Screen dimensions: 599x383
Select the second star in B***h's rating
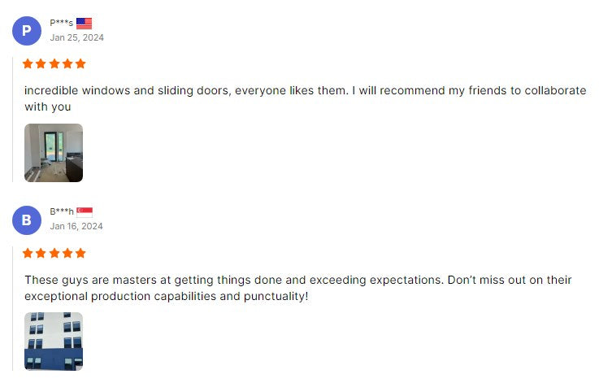click(41, 253)
